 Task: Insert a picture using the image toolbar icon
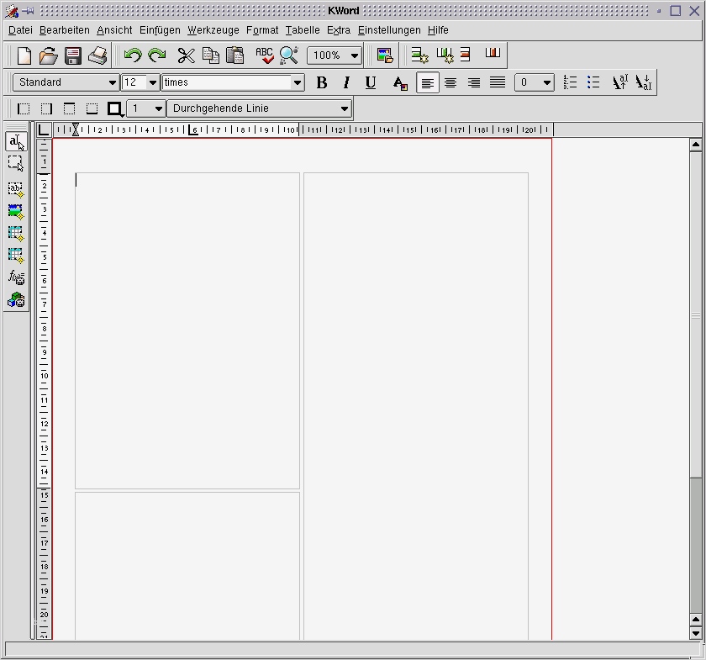(x=385, y=55)
